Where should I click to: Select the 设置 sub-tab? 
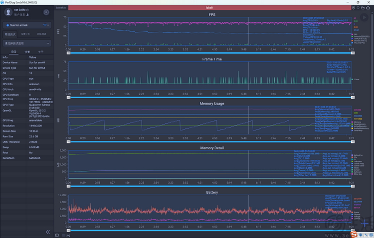click(27, 52)
